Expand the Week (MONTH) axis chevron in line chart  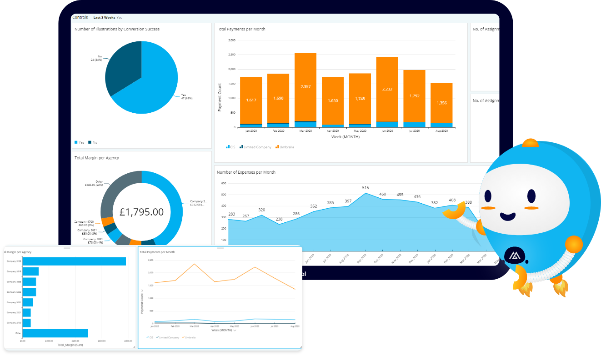235,331
